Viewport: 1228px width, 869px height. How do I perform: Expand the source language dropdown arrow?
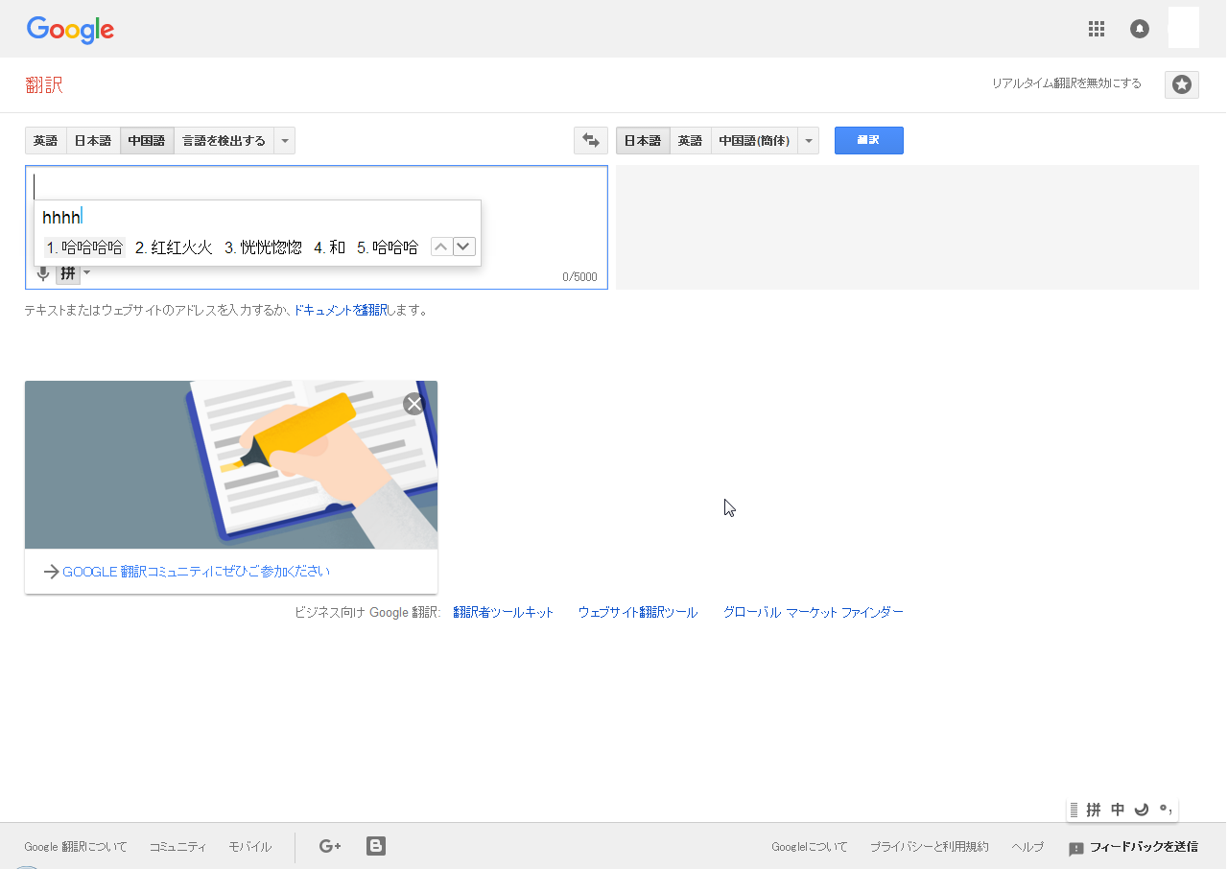click(284, 140)
